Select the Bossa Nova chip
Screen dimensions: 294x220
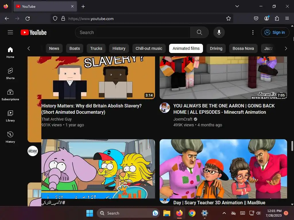(243, 48)
